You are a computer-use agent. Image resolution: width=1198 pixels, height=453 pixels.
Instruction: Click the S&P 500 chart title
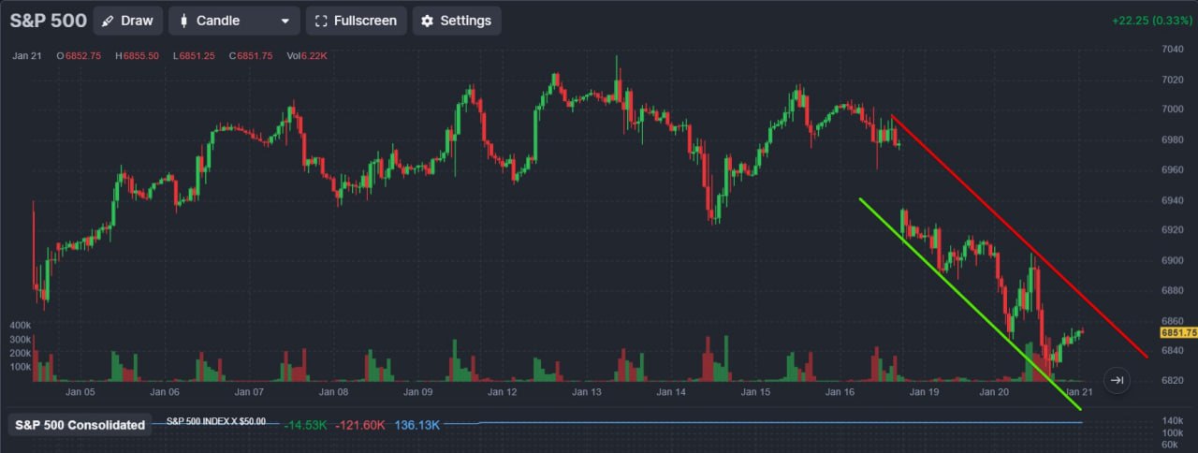click(48, 21)
